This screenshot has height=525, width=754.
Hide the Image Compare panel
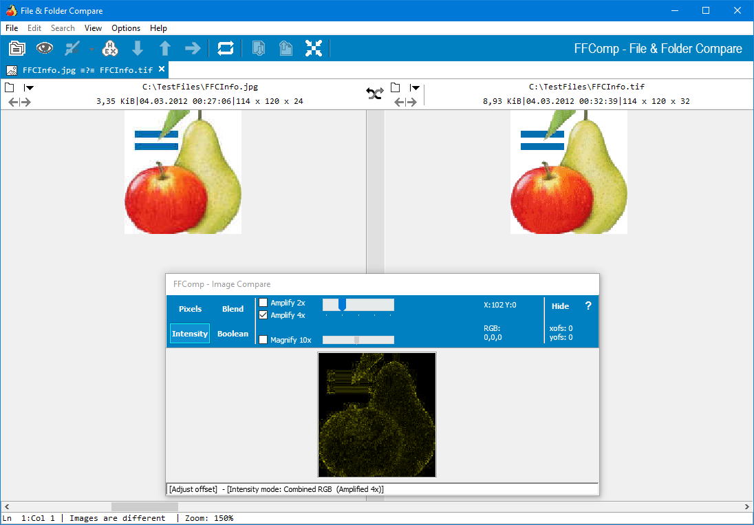560,306
